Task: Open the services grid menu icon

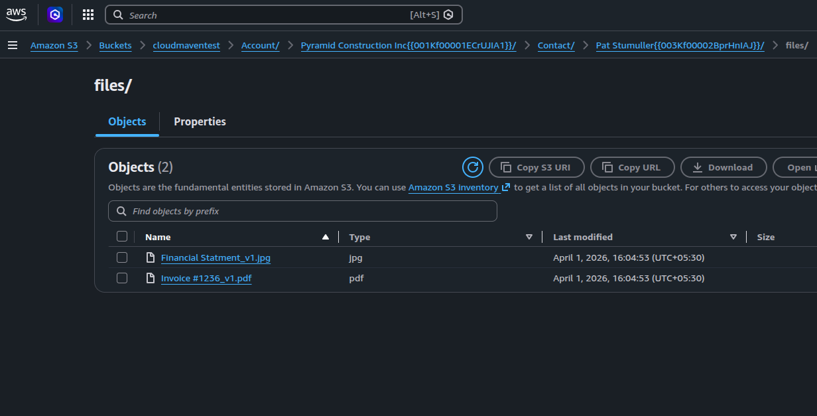Action: (x=88, y=15)
